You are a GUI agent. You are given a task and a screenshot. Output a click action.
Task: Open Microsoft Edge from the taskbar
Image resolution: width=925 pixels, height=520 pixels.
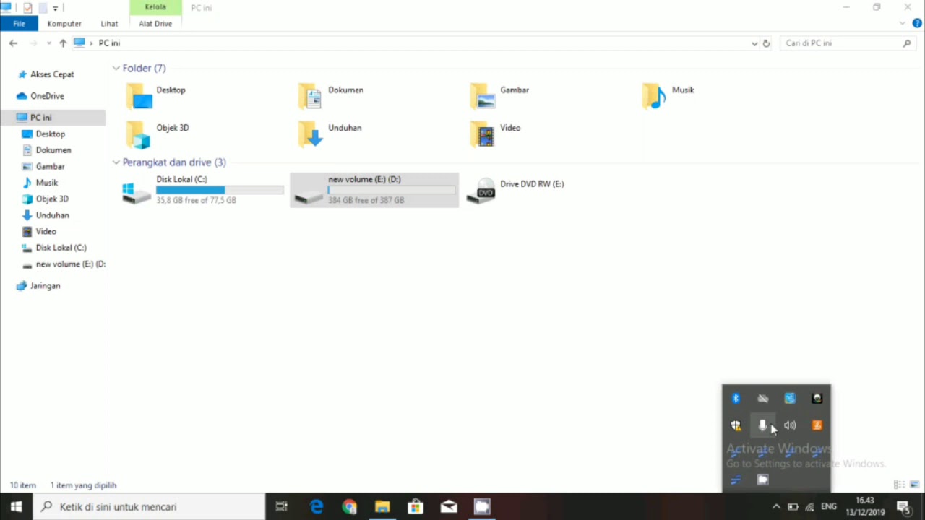(x=317, y=507)
